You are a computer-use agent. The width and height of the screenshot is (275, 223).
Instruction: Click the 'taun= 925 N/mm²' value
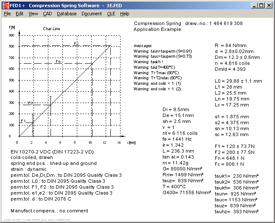coord(235,194)
